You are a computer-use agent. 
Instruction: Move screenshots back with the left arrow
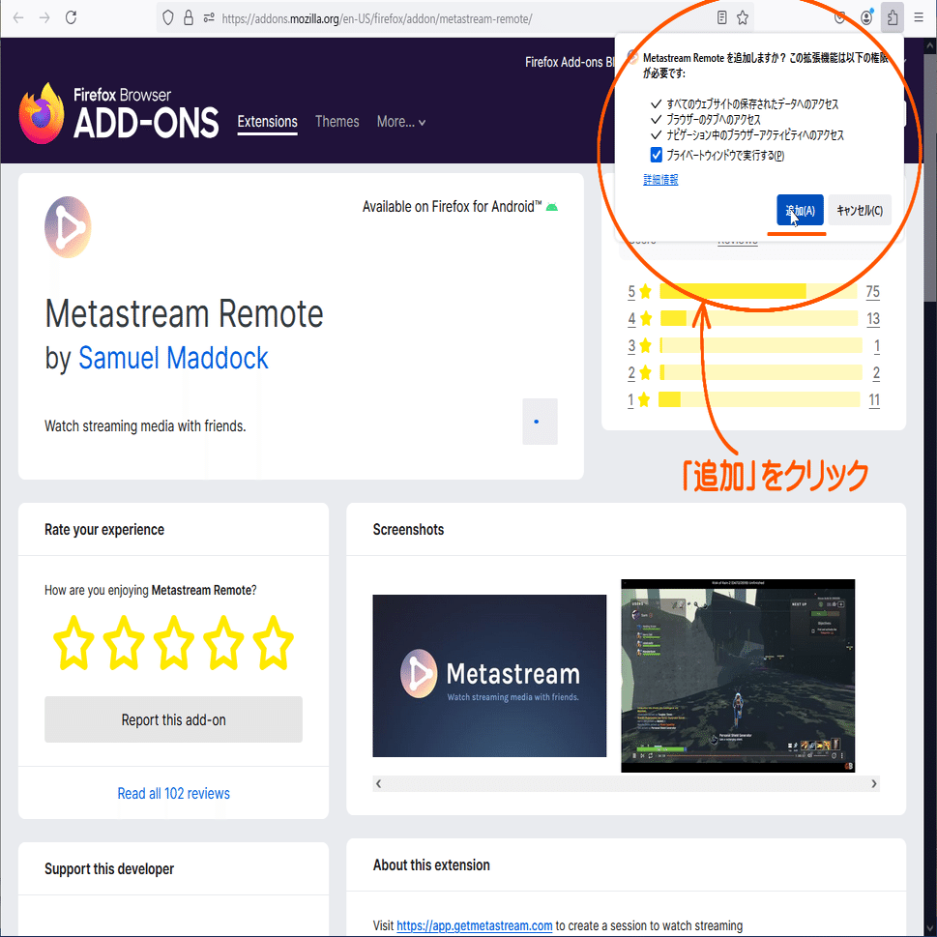[378, 783]
